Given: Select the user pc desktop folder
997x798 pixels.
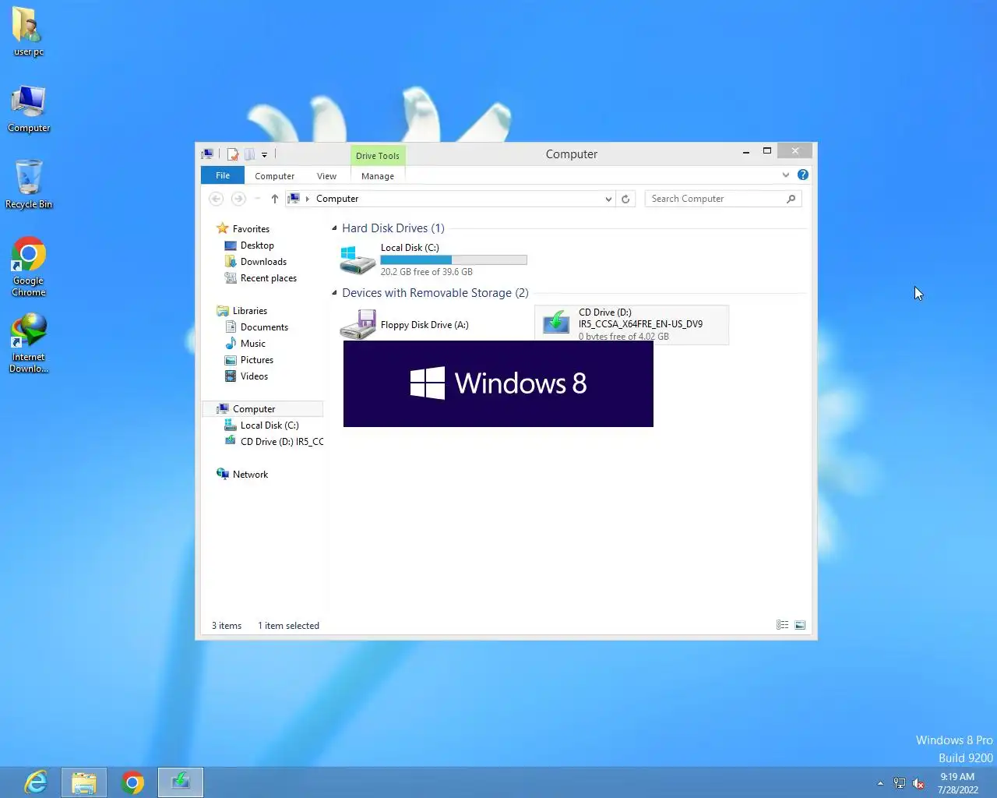Looking at the screenshot, I should pyautogui.click(x=29, y=32).
